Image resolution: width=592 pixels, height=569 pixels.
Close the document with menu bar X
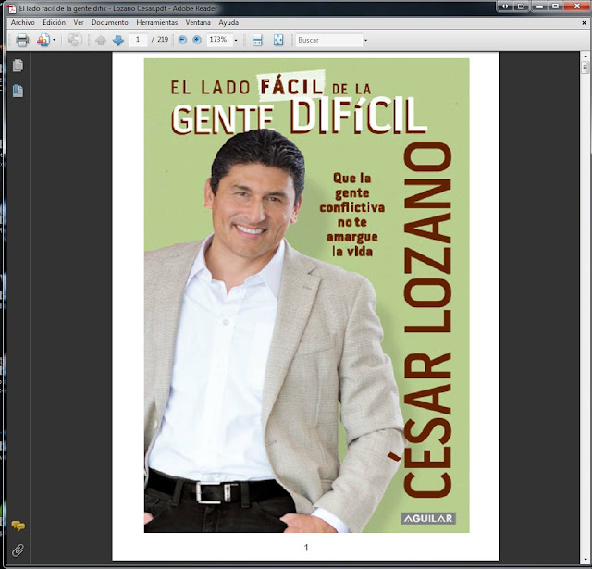(584, 23)
